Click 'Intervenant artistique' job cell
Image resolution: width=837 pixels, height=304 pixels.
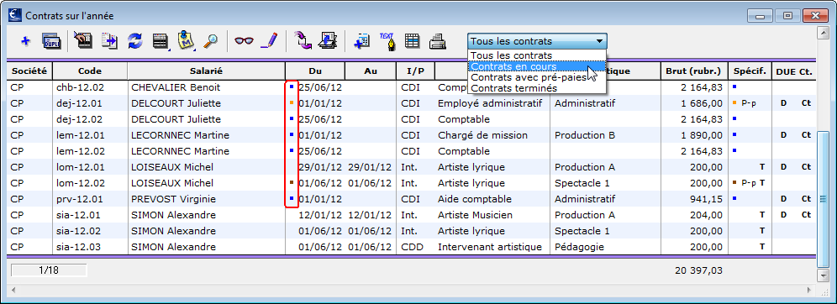point(489,247)
